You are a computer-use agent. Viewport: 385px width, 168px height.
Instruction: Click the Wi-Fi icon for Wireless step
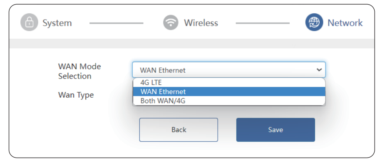[171, 22]
